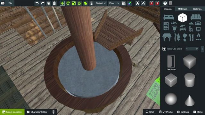The image size is (205, 115).
Task: Open the bottom Menu button
Action: tap(198, 112)
